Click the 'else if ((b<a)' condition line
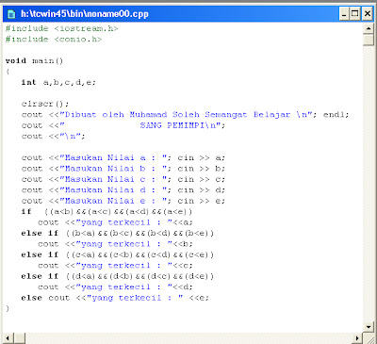 118,233
